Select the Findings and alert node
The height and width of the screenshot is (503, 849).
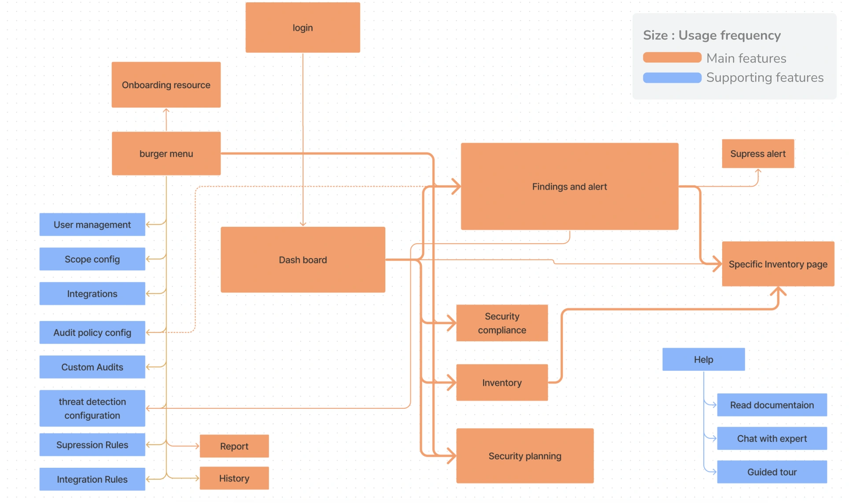tap(569, 186)
